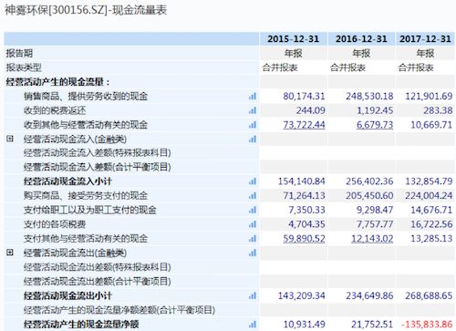Click the value 1,192.45
The width and height of the screenshot is (456, 331).
coord(375,110)
